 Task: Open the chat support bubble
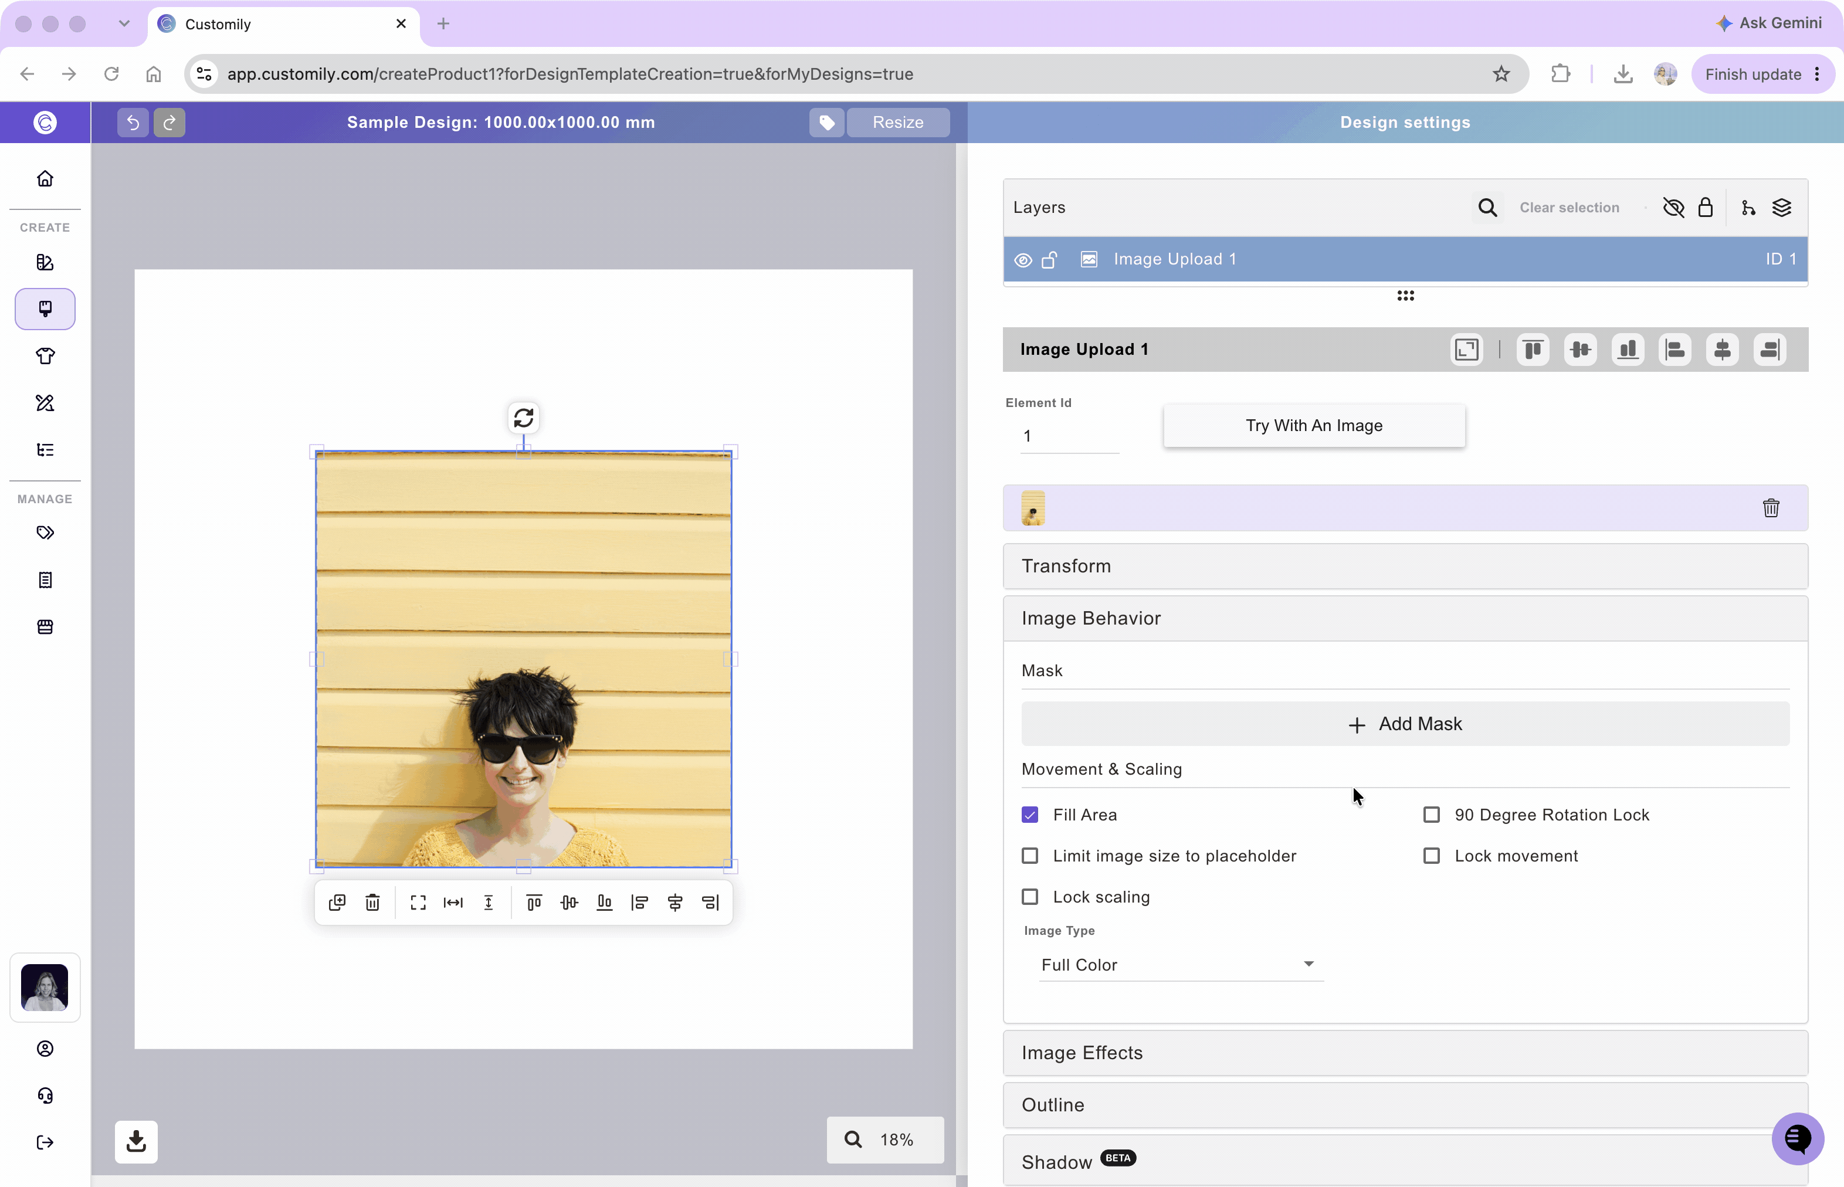pyautogui.click(x=1798, y=1138)
